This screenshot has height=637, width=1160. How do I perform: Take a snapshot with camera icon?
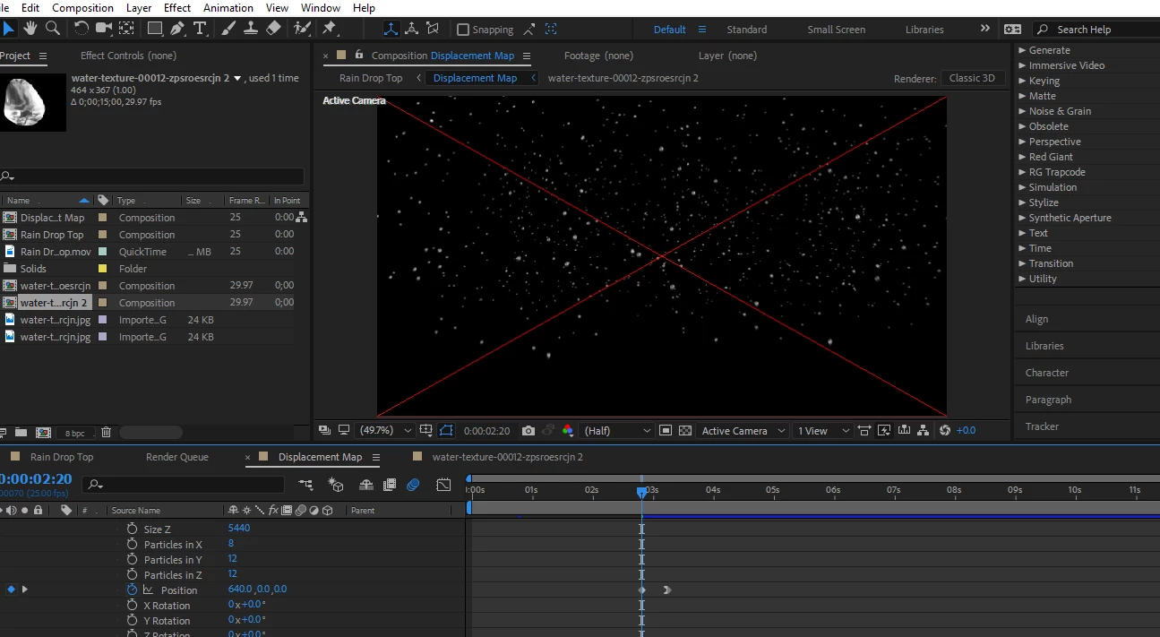tap(528, 431)
